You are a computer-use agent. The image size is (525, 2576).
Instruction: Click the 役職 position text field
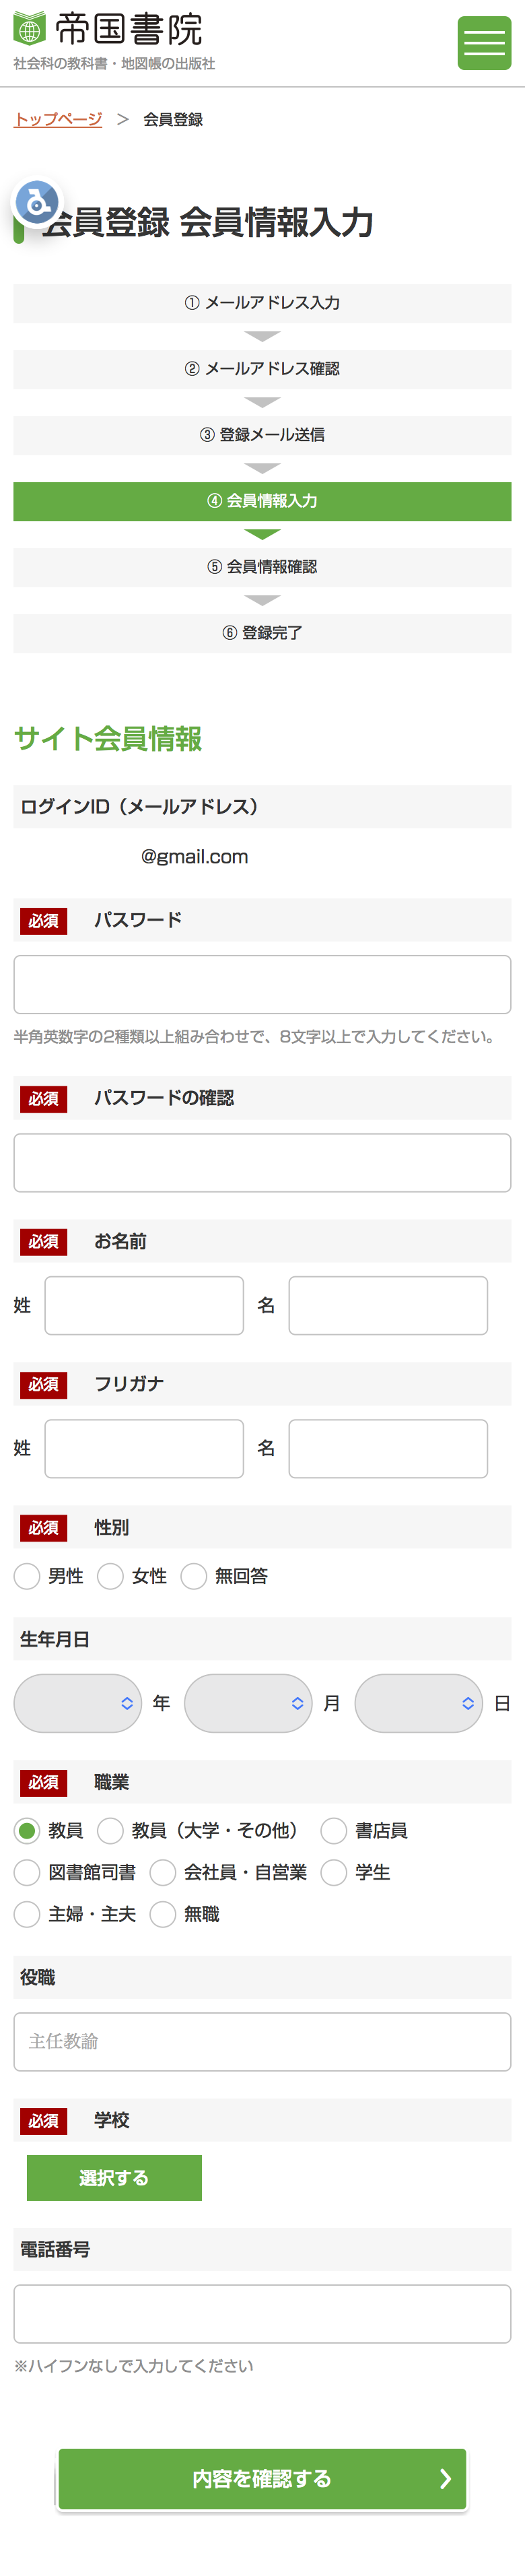tap(262, 2041)
